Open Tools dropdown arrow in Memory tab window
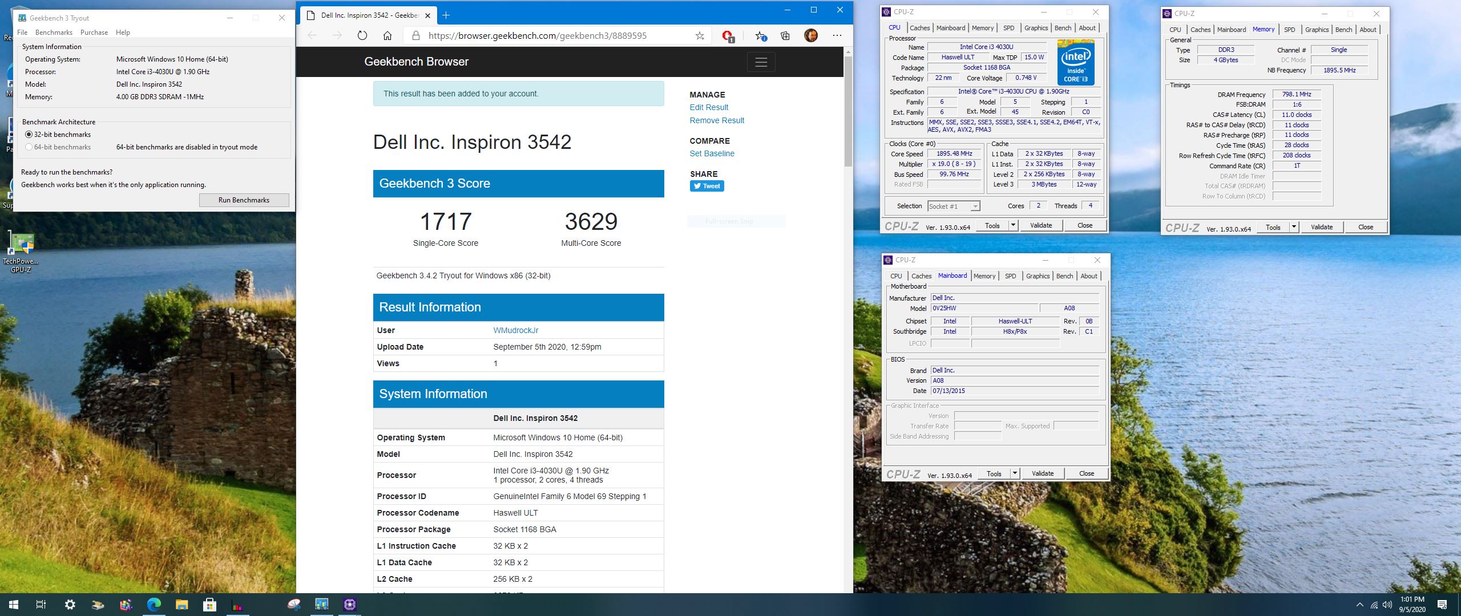1461x616 pixels. click(1294, 227)
